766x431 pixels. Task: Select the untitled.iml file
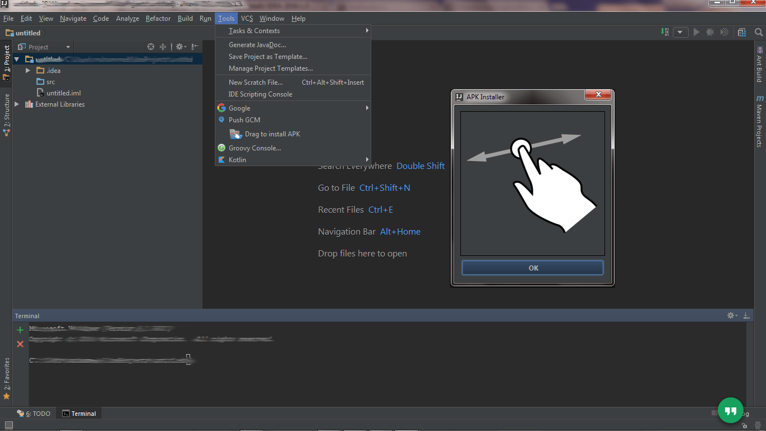[59, 93]
